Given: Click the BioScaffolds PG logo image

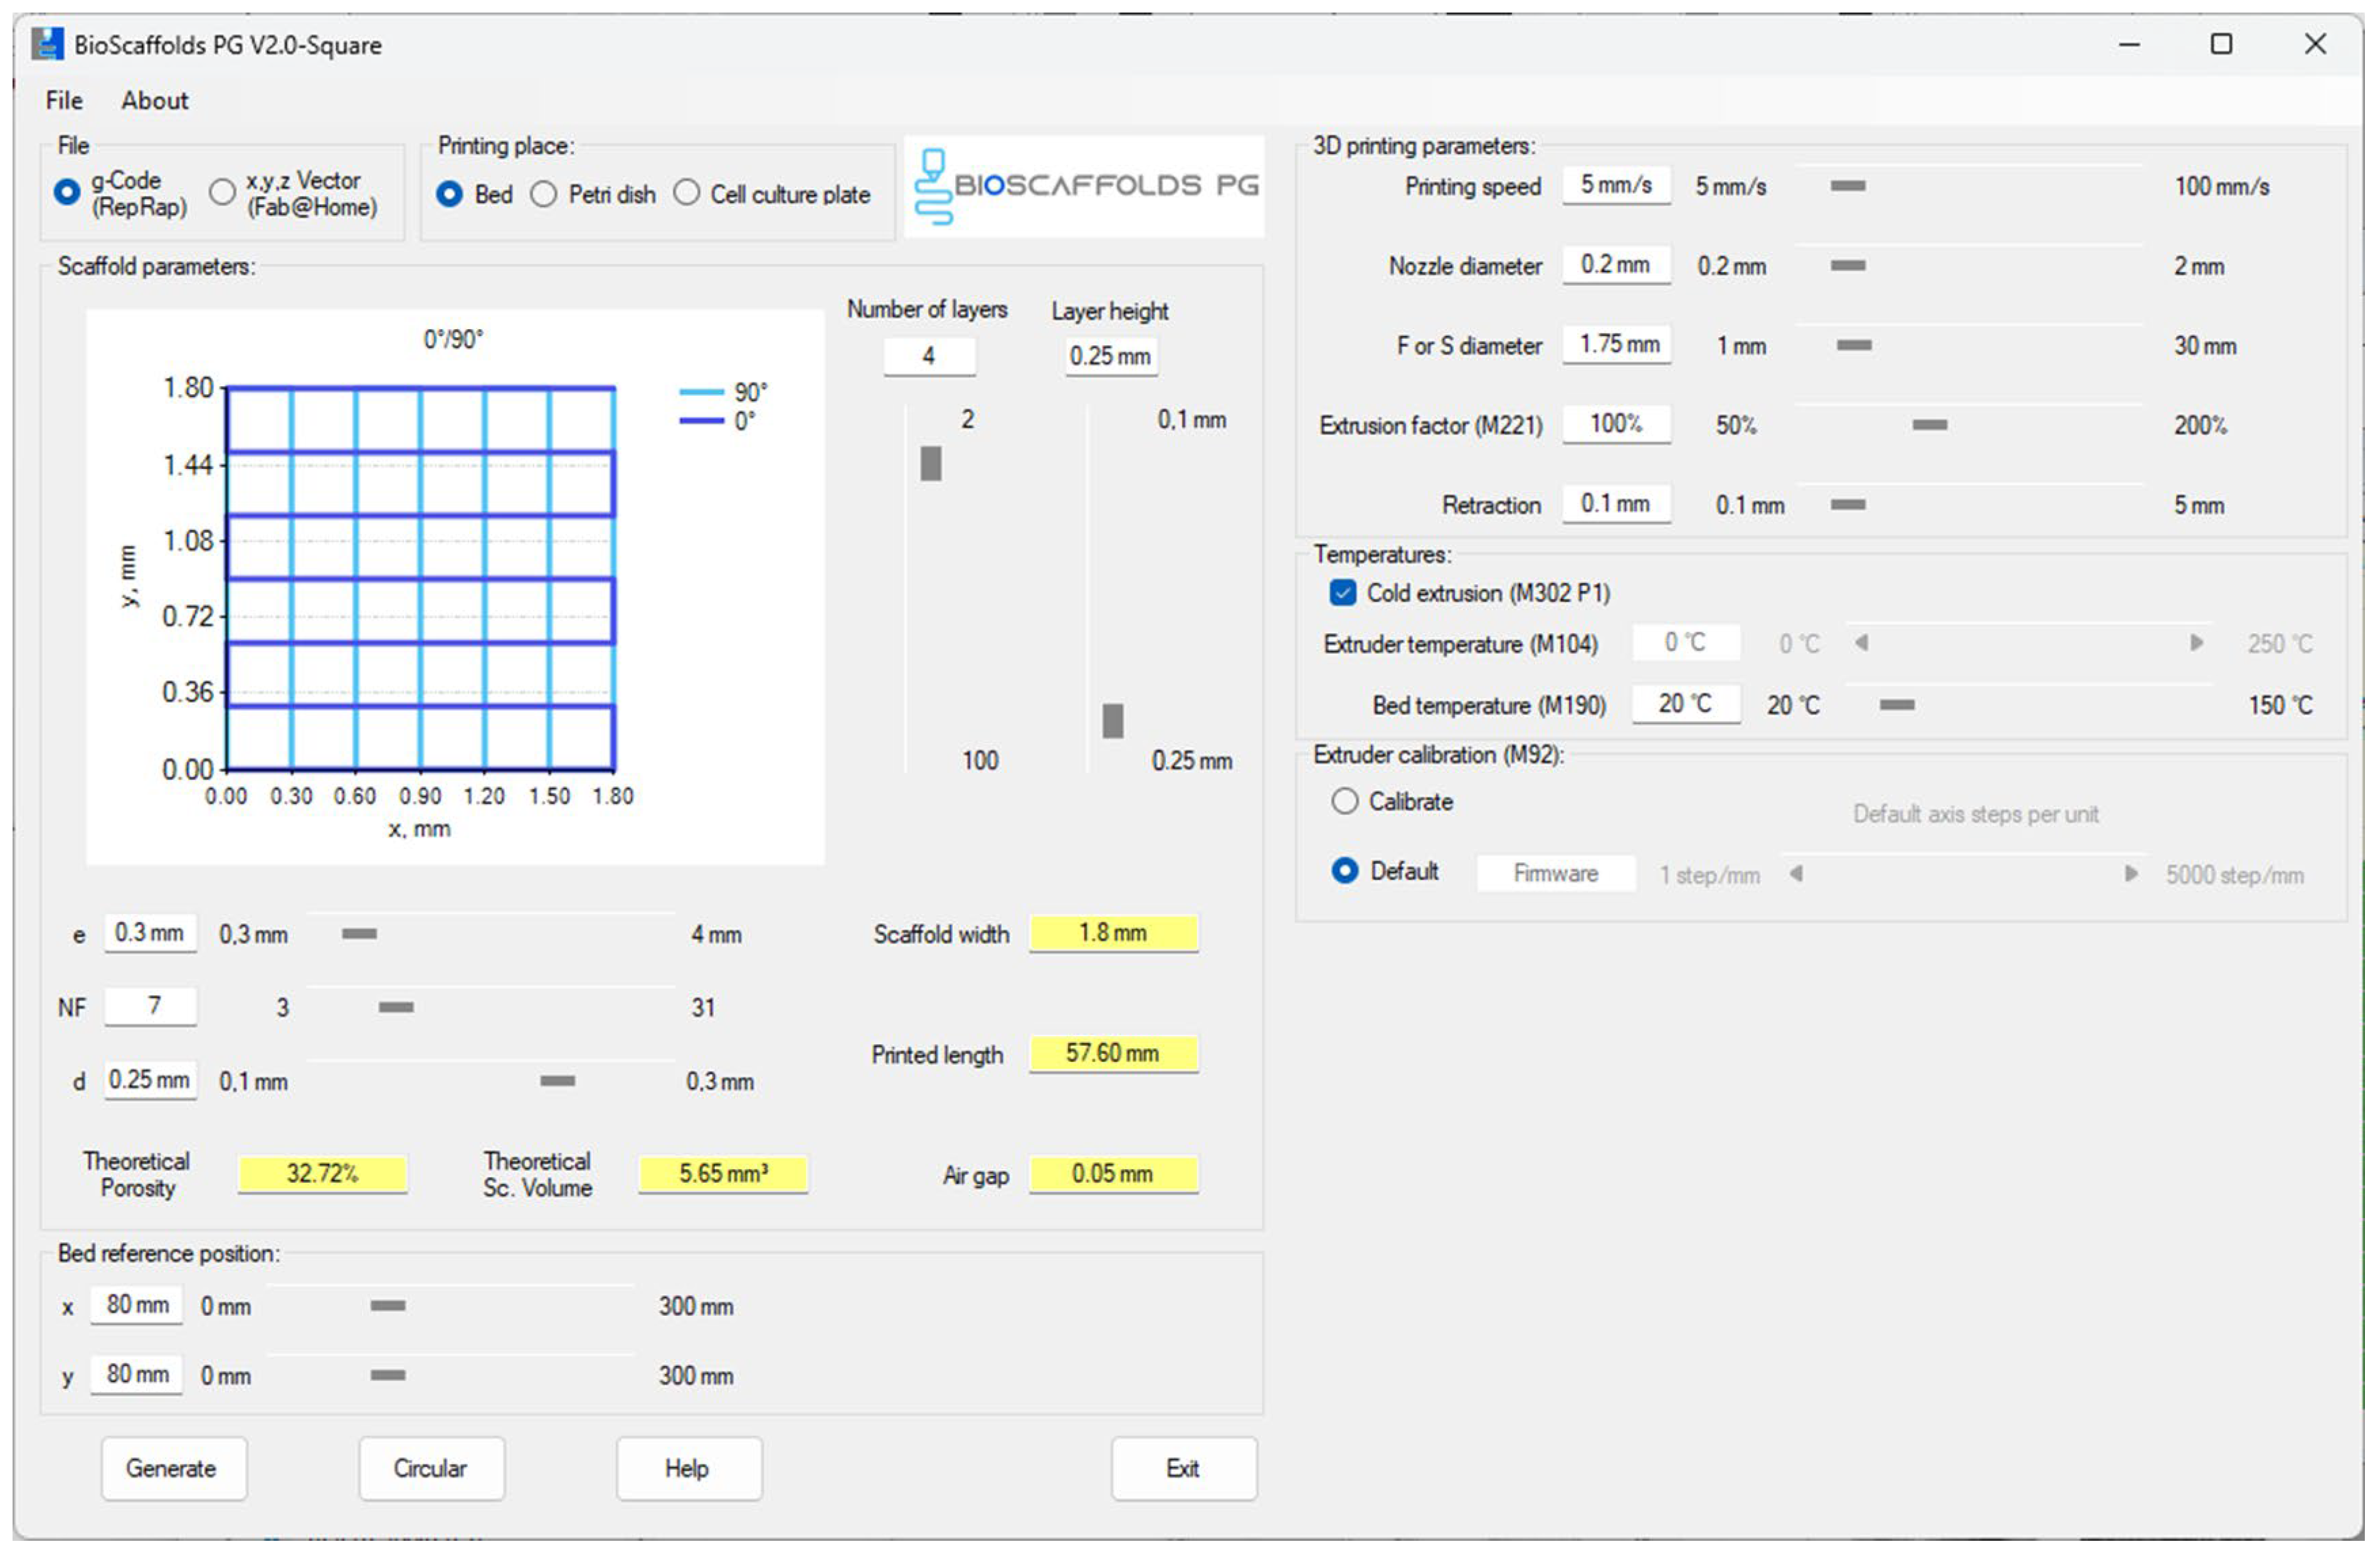Looking at the screenshot, I should pos(1085,186).
